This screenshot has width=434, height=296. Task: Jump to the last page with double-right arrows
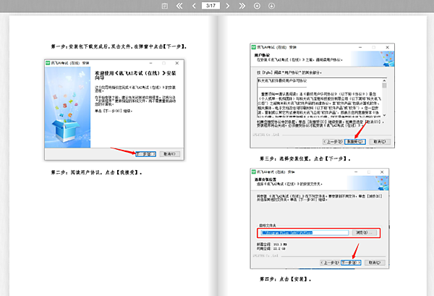tap(242, 6)
